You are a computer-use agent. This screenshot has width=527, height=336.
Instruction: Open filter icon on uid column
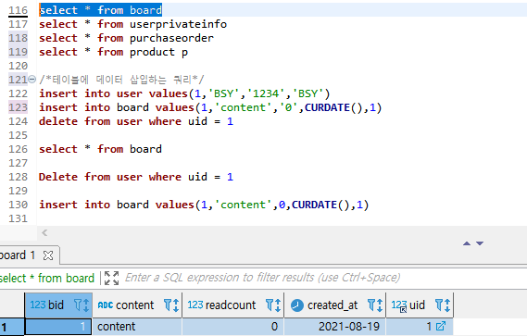click(439, 305)
